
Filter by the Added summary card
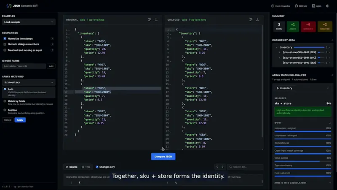(293, 27)
